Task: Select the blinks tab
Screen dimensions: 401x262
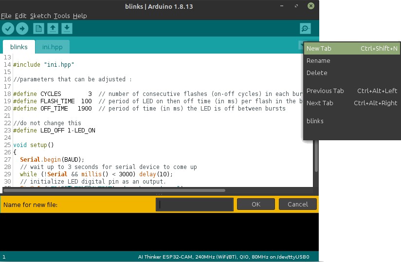Action: click(19, 47)
